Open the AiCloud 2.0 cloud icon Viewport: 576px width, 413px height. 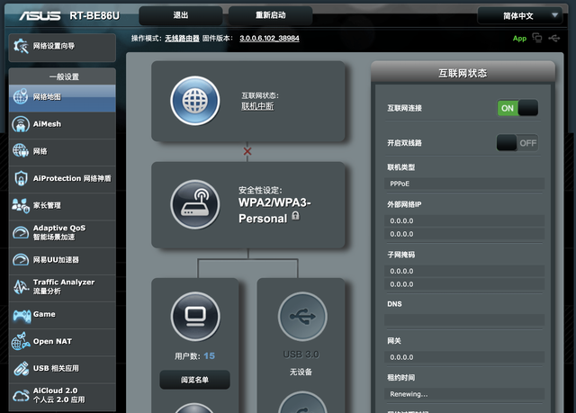(x=21, y=396)
